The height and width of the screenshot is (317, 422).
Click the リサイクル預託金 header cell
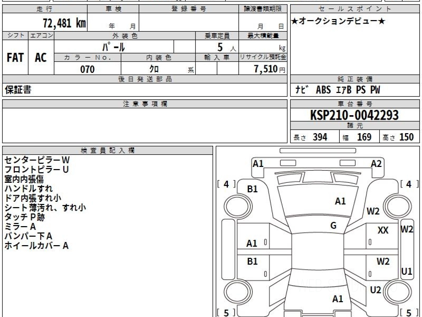[263, 57]
